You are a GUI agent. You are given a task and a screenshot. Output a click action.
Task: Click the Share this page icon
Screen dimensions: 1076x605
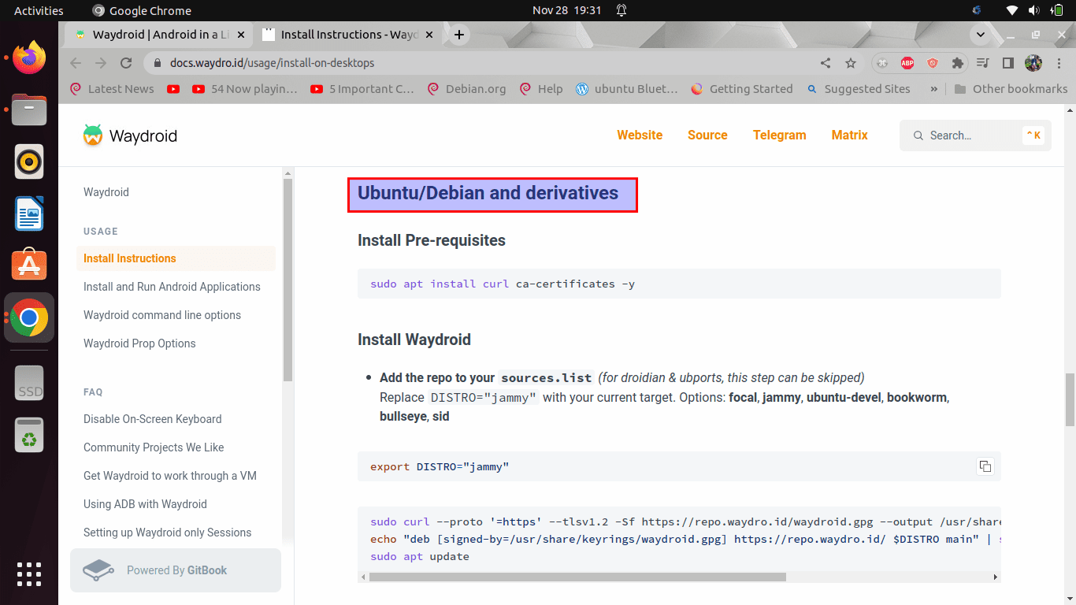tap(826, 63)
